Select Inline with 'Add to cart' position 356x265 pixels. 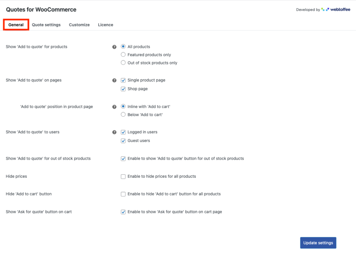pos(123,106)
